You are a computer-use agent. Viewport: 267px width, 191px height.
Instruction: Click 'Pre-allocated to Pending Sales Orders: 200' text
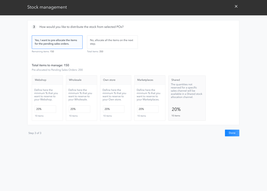click(57, 70)
